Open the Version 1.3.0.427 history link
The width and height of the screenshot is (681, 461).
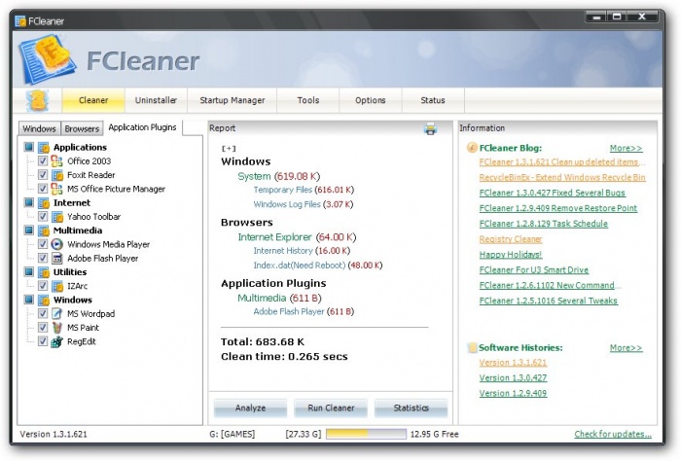tap(513, 377)
